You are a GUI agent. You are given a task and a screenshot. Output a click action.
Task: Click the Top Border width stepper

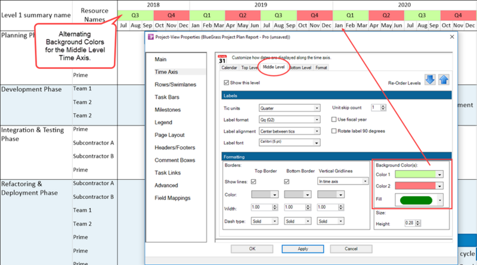(x=275, y=207)
